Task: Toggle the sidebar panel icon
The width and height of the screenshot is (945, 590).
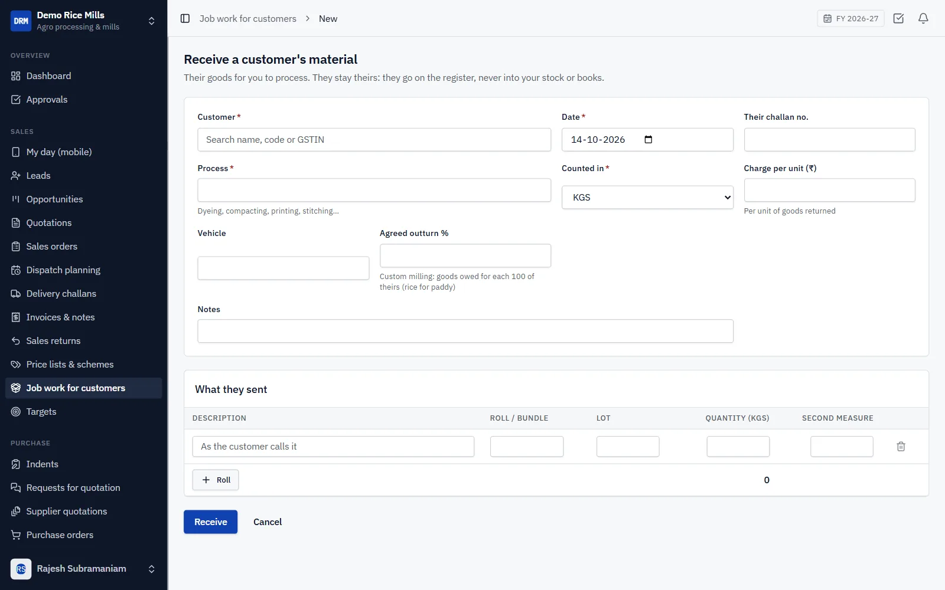Action: click(x=185, y=18)
